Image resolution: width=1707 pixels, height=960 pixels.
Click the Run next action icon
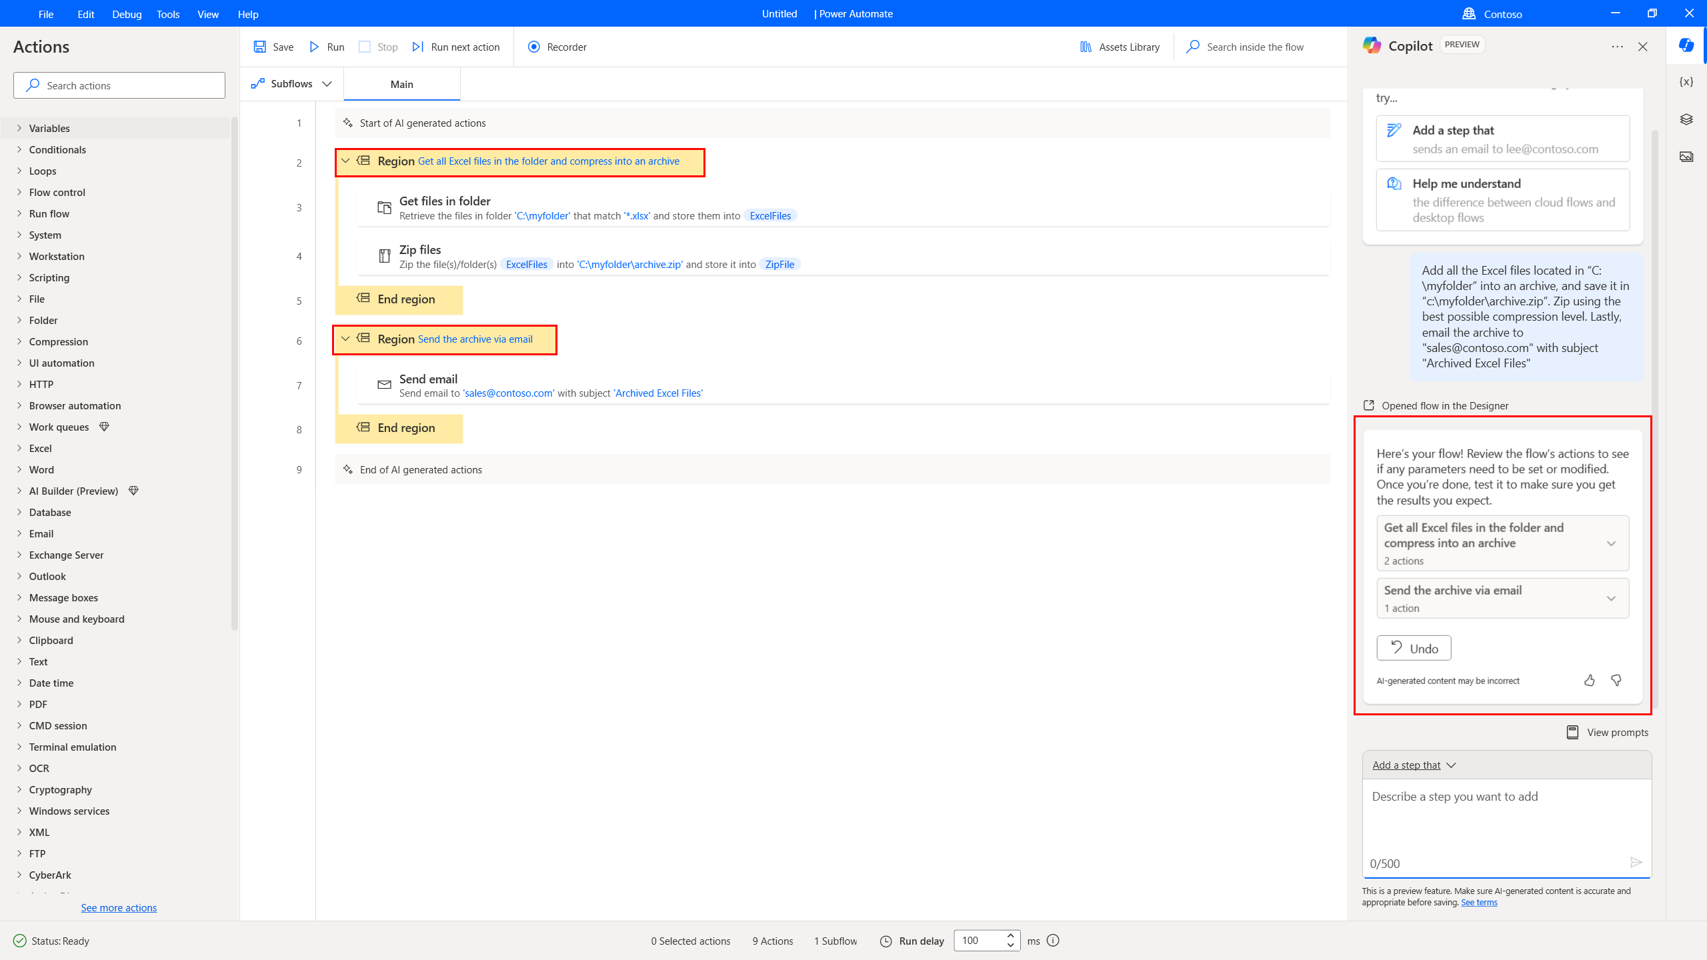click(x=419, y=47)
